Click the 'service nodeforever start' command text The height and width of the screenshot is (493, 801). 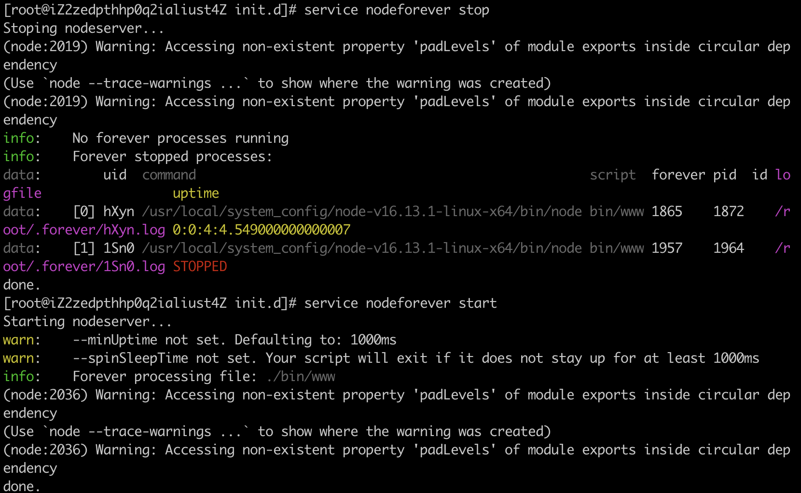tap(400, 303)
